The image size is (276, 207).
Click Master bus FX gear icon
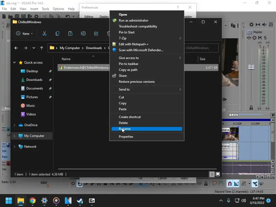click(x=254, y=38)
